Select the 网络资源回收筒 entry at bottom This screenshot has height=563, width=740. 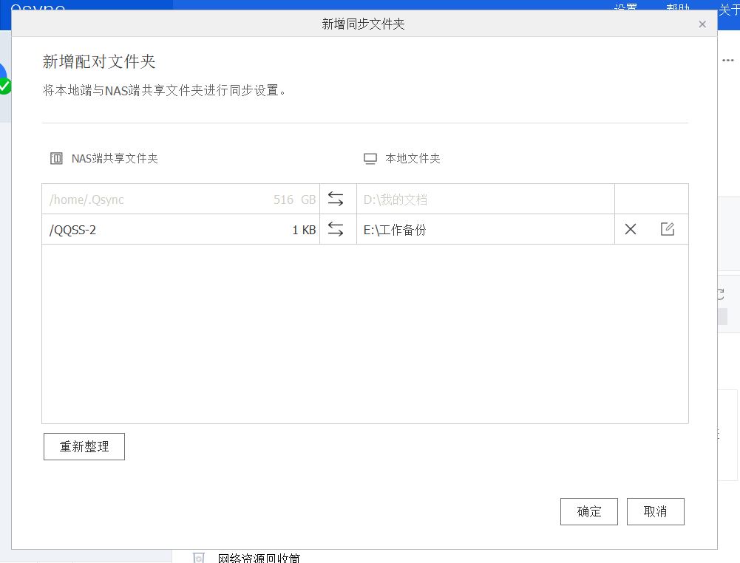pos(258,559)
